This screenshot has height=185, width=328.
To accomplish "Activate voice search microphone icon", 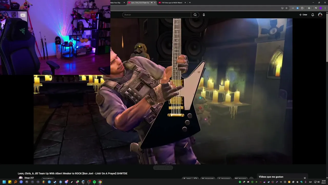I will click(x=204, y=15).
